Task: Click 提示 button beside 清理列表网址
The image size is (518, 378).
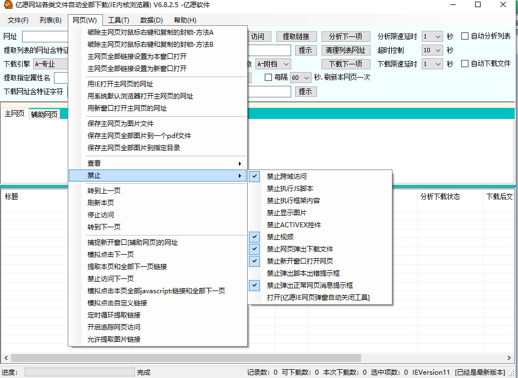Action: (306, 50)
